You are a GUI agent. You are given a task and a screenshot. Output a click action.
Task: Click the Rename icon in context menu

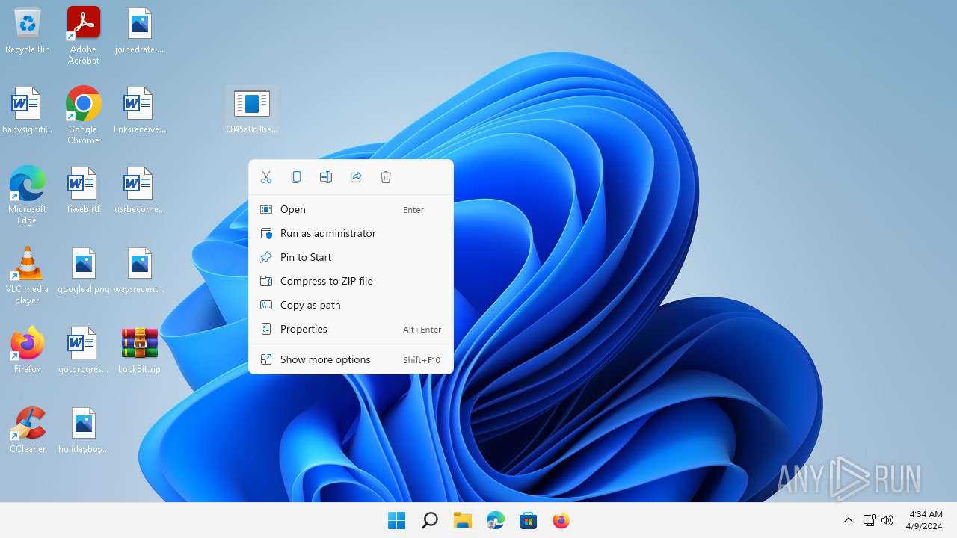pyautogui.click(x=326, y=177)
